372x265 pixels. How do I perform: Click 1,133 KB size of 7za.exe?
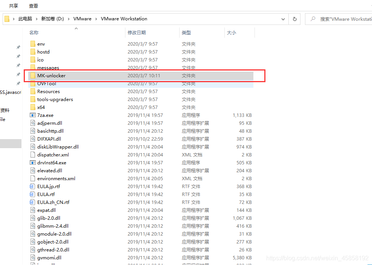pos(242,115)
